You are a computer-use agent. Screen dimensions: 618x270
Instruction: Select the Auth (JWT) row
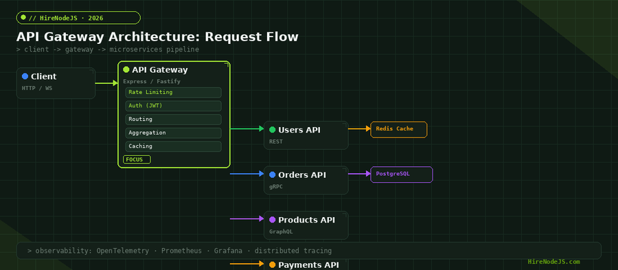pyautogui.click(x=174, y=106)
